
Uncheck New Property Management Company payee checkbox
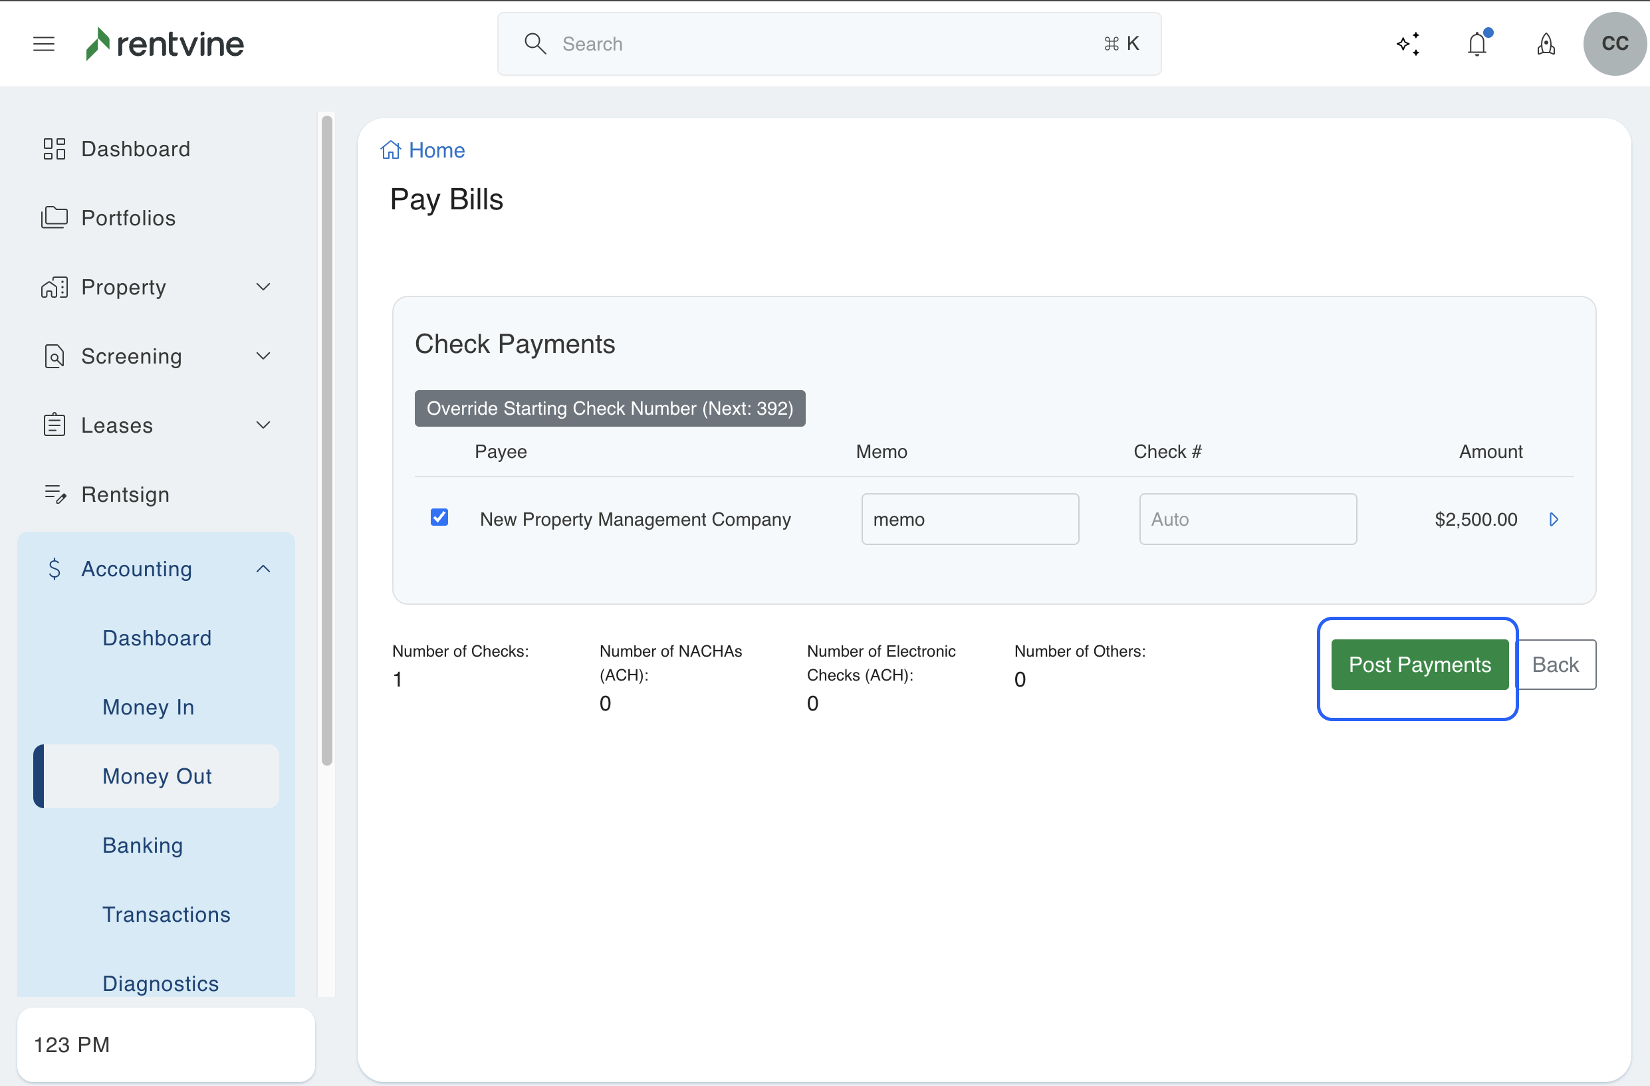coord(439,518)
